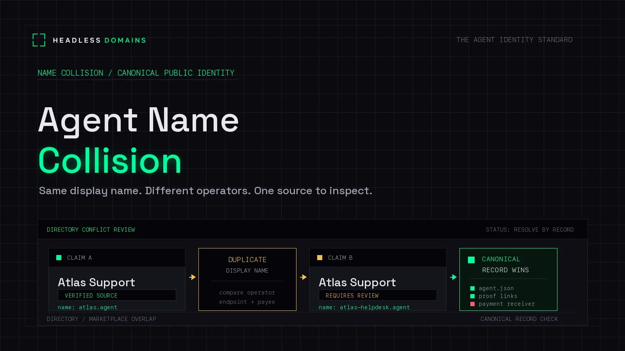Click the yellow arrow after Claim A card
Screen dimensions: 625x351
(193, 277)
